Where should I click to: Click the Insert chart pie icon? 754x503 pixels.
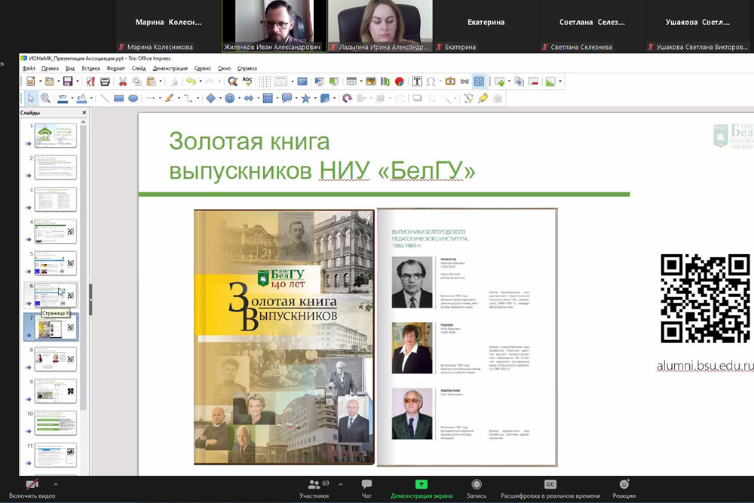pos(399,81)
